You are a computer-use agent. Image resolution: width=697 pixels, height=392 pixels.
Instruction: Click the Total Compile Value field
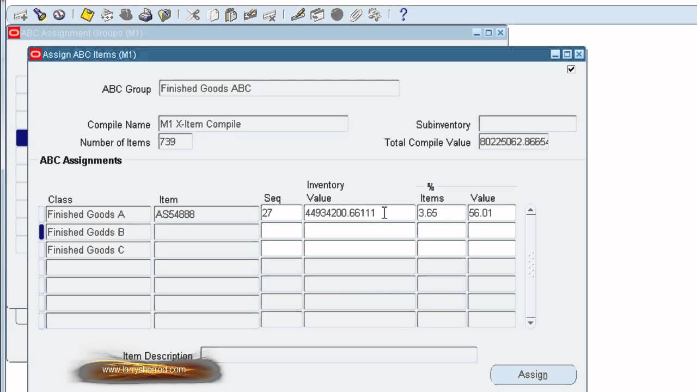(x=513, y=142)
